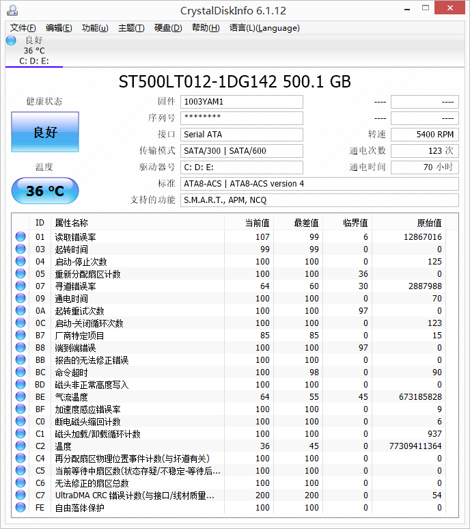Image resolution: width=470 pixels, height=529 pixels.
Task: Open the 主题(T) menu
Action: coord(131,28)
